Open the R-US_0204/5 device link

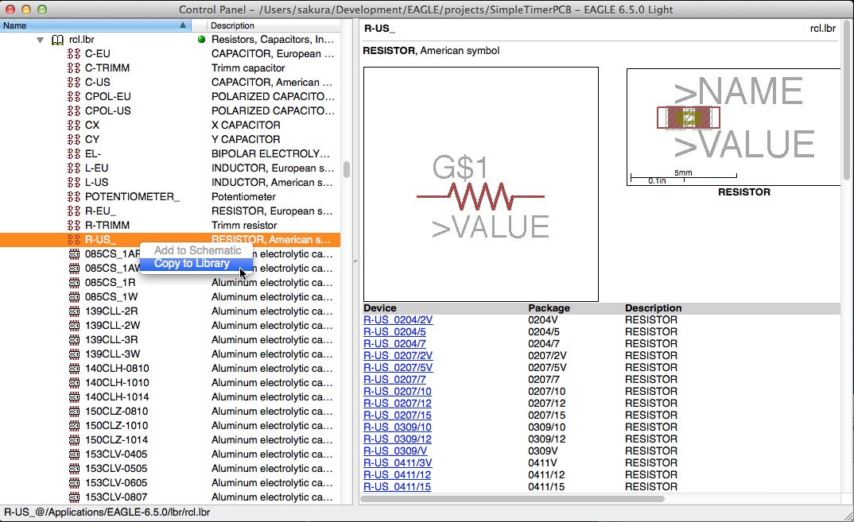(x=394, y=332)
